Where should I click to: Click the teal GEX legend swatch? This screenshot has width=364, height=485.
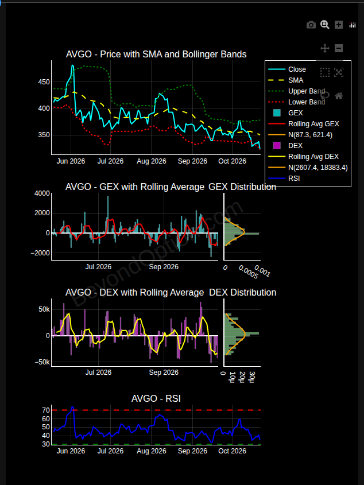(277, 113)
